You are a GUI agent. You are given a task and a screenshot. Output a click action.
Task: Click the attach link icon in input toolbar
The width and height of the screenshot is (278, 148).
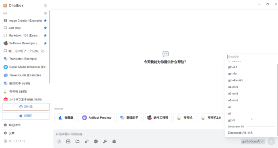pyautogui.click(x=86, y=142)
